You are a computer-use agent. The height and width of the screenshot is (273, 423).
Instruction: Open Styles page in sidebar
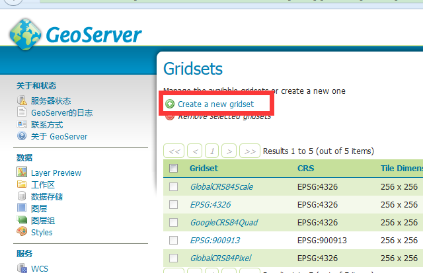point(42,232)
